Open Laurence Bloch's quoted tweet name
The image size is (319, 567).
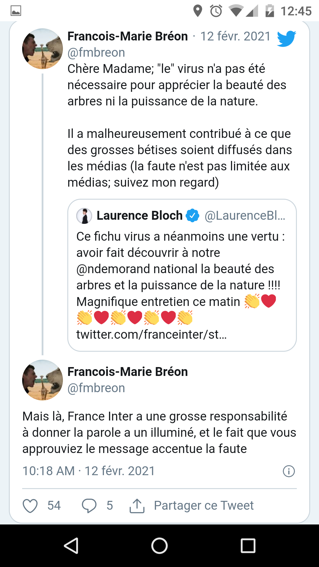pos(139,216)
